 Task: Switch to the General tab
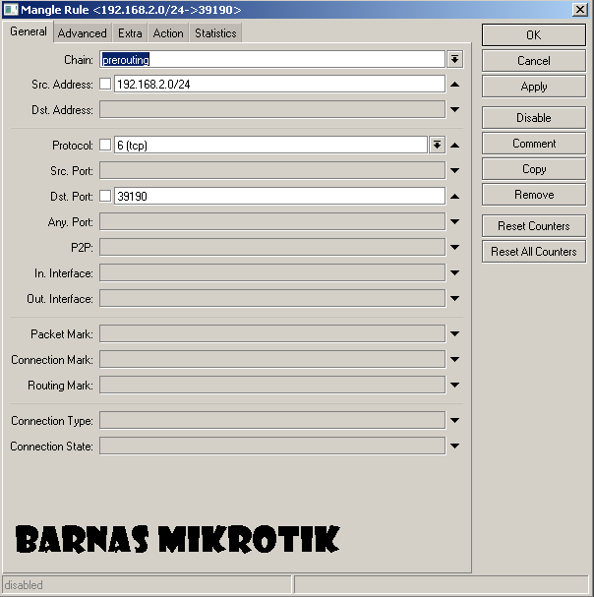[x=29, y=31]
